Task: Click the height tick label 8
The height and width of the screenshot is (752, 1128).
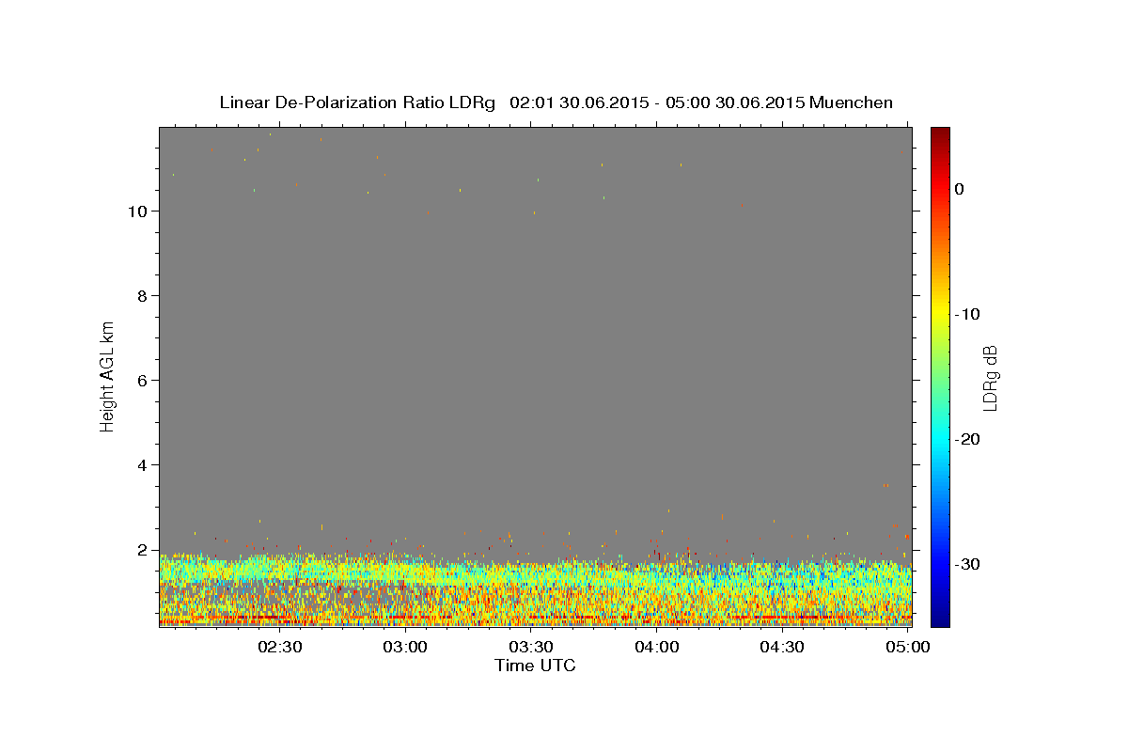Action: pos(141,296)
